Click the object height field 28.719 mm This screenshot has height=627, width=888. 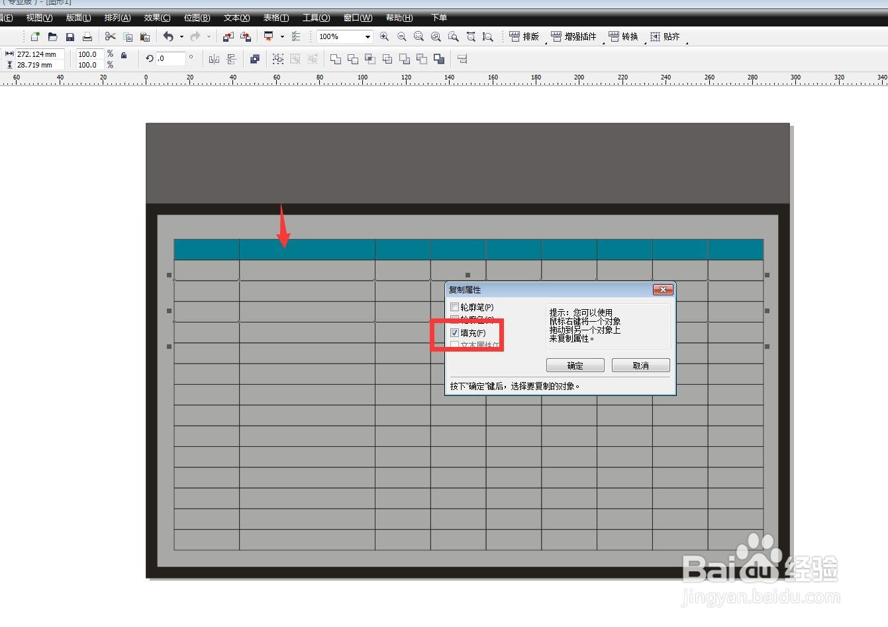point(40,65)
